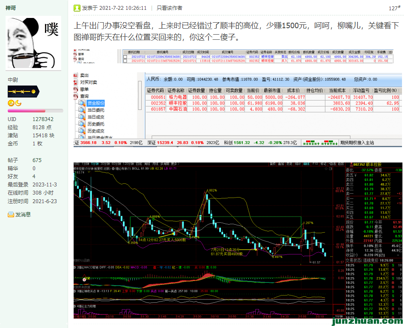Send a message via 发消息
Viewport: 405px width, 328px height.
point(23,214)
